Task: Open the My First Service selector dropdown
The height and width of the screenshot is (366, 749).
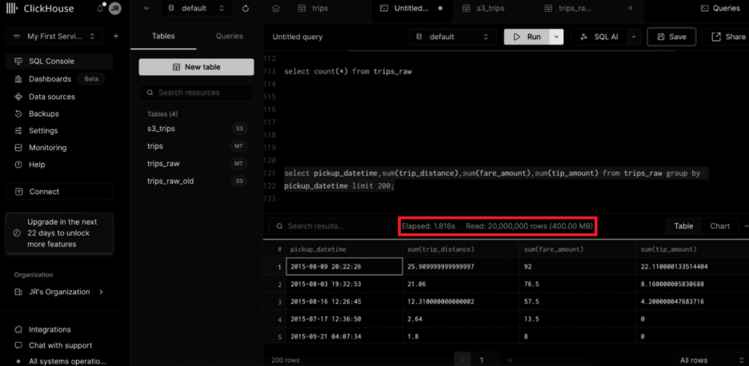Action: [54, 36]
